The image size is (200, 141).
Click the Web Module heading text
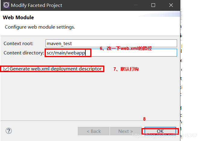[x=18, y=17]
